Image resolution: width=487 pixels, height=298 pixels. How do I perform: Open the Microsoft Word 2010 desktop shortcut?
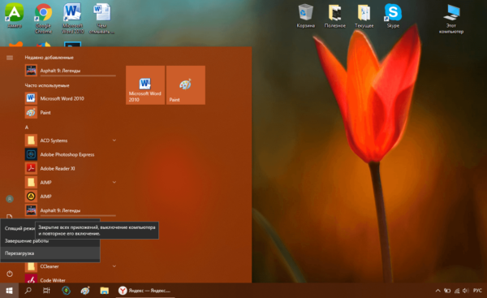pos(72,18)
